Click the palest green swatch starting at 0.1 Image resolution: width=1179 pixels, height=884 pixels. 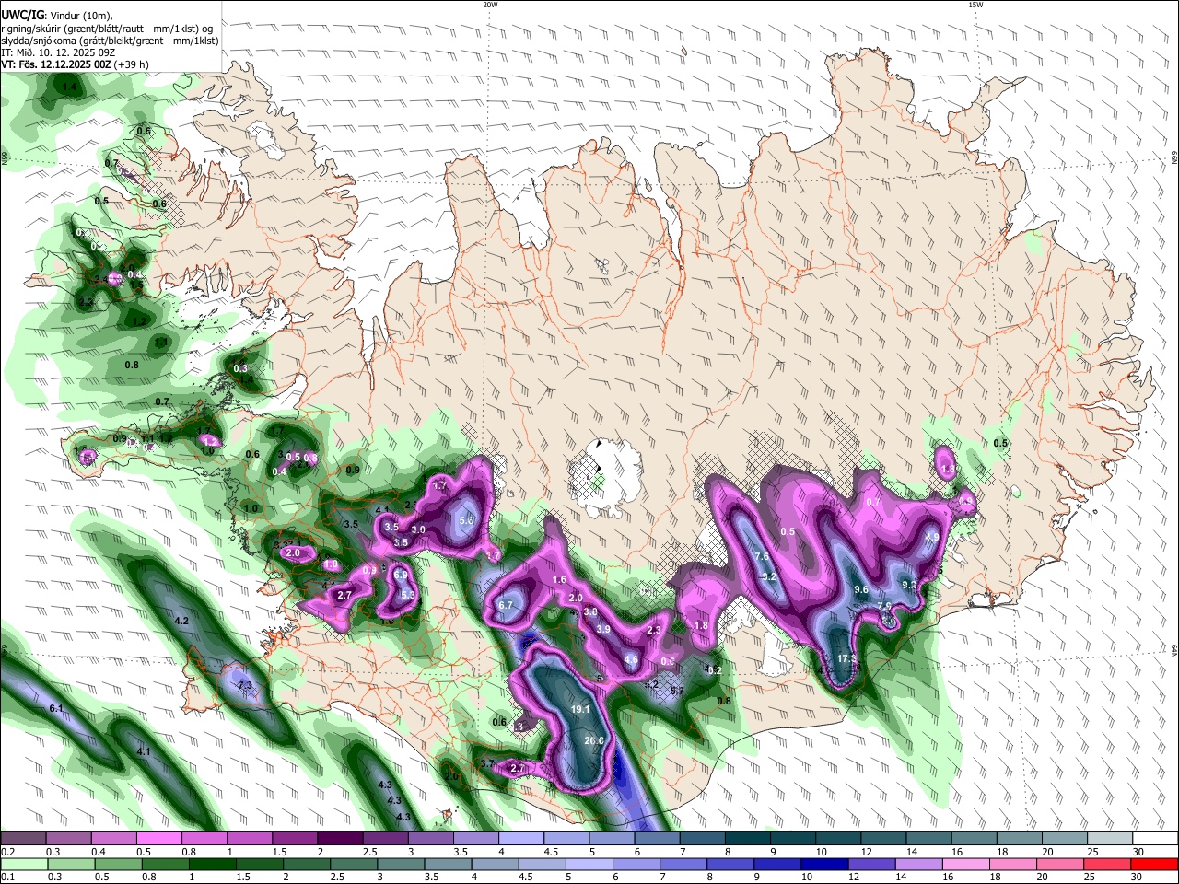[24, 863]
